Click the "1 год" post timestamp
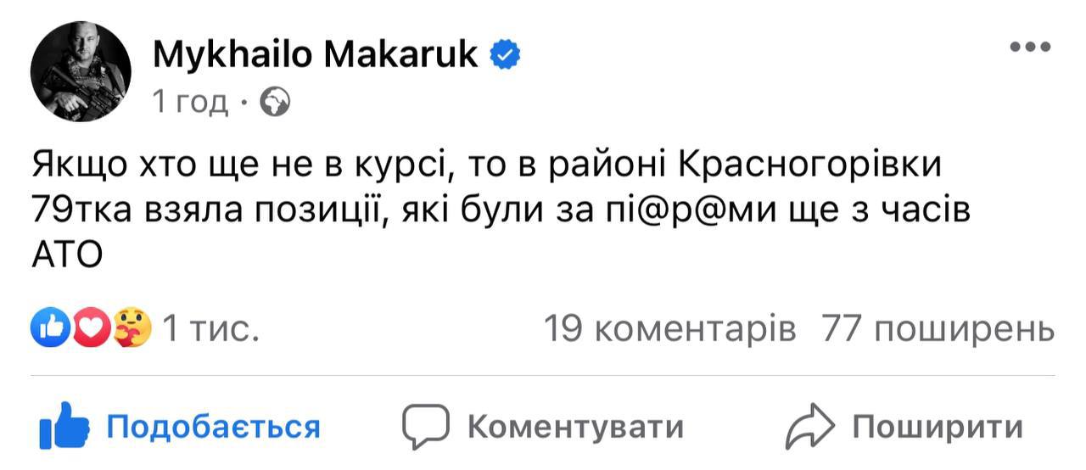 pyautogui.click(x=190, y=103)
